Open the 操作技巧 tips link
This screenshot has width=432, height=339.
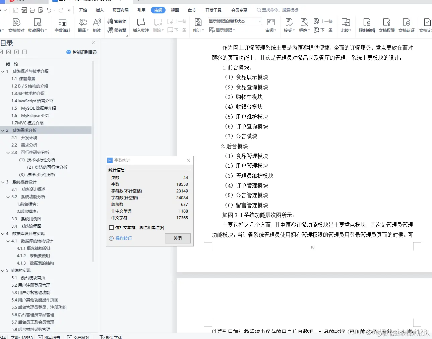pyautogui.click(x=123, y=238)
